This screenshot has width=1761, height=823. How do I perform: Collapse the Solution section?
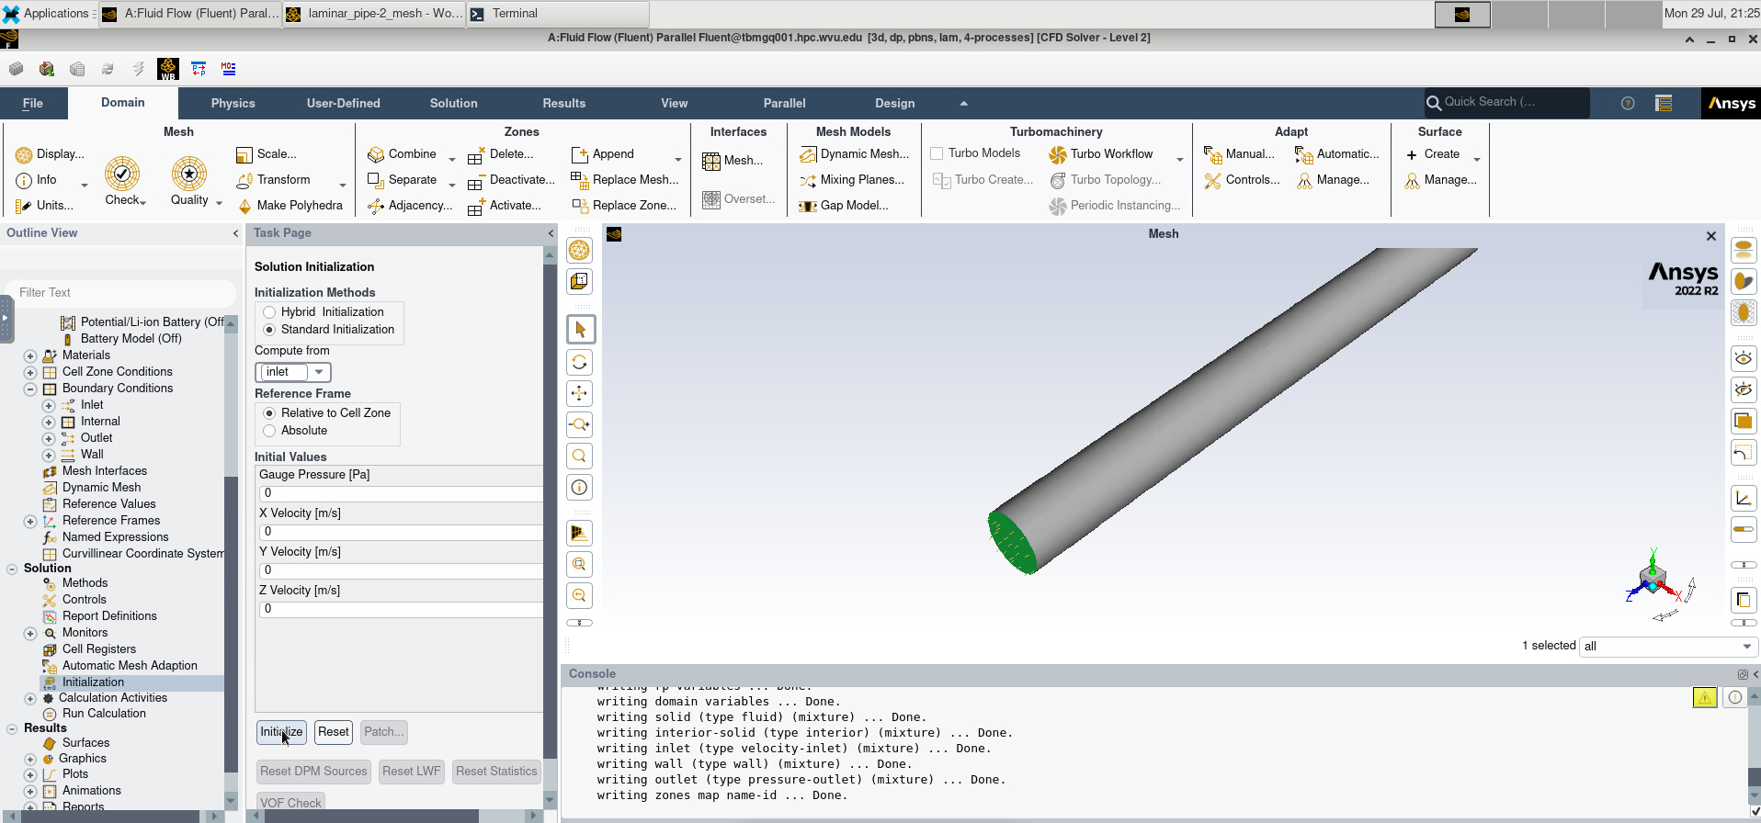tap(12, 569)
